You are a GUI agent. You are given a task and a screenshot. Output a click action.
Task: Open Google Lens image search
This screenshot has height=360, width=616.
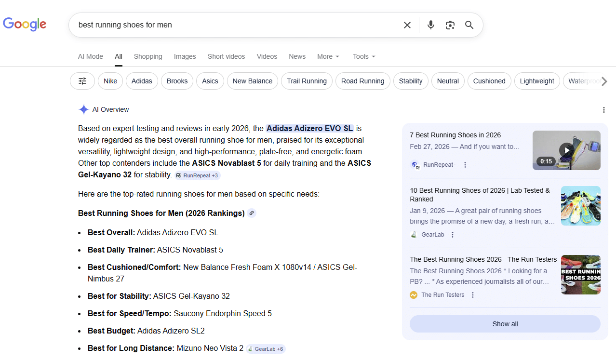[x=450, y=25]
